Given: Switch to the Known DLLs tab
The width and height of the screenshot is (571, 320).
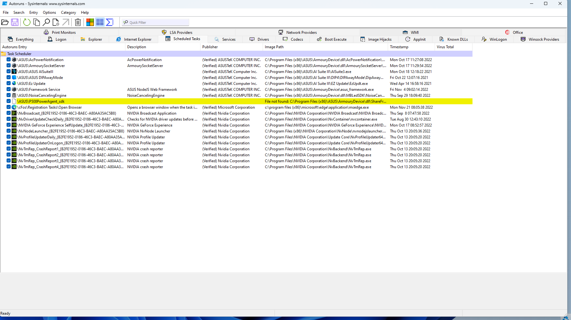Looking at the screenshot, I should click(454, 39).
